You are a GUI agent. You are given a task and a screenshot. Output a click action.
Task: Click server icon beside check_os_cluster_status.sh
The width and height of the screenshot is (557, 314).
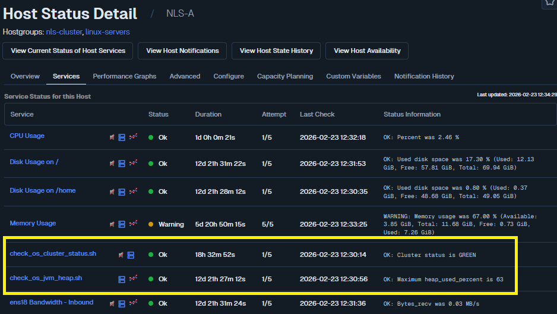click(x=131, y=255)
